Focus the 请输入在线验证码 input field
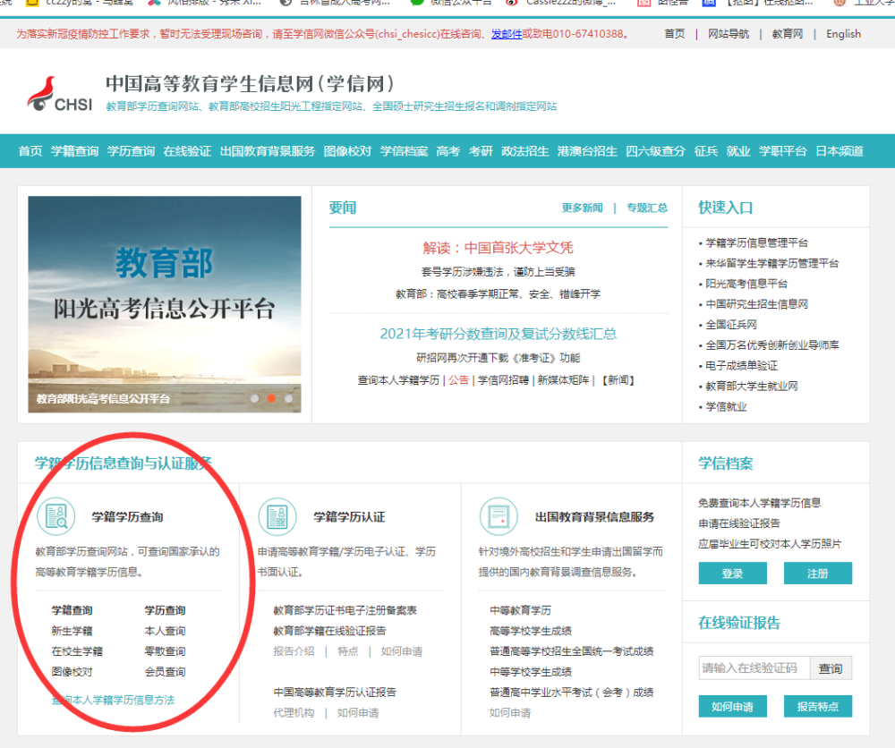This screenshot has height=748, width=895. coord(754,668)
